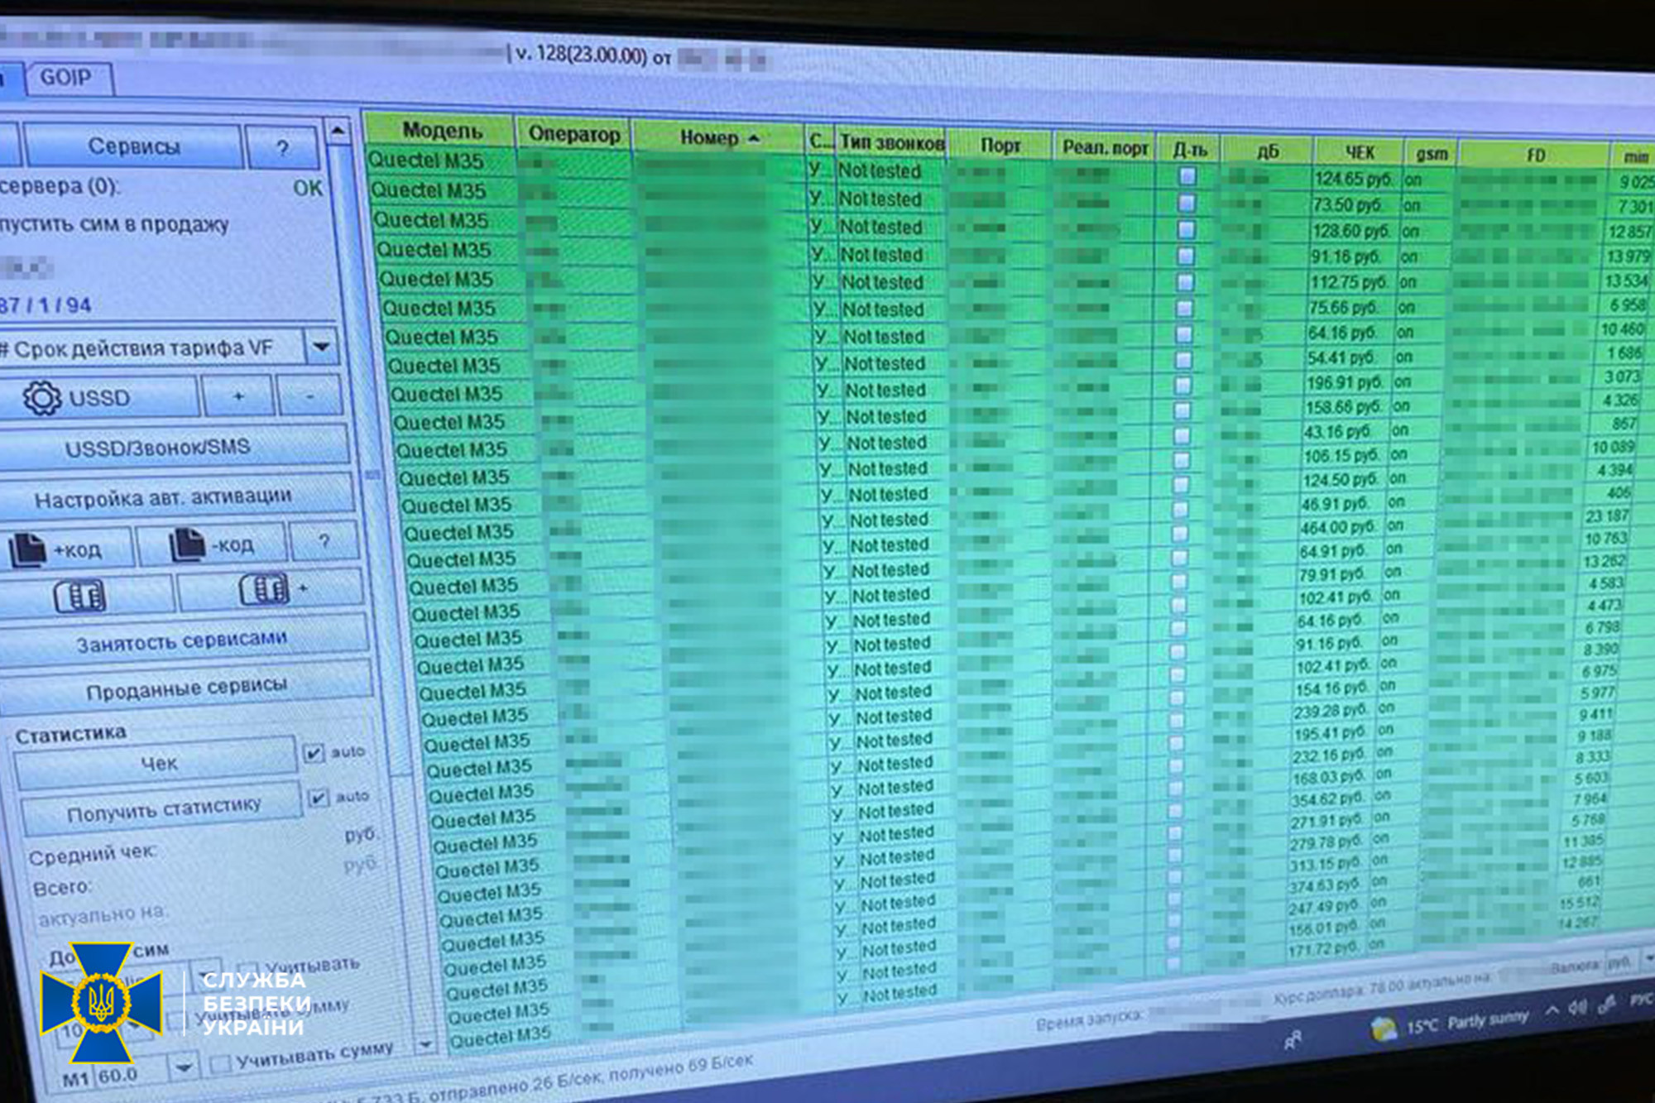Click Настройка авт. активации button
1655x1103 pixels.
click(163, 497)
